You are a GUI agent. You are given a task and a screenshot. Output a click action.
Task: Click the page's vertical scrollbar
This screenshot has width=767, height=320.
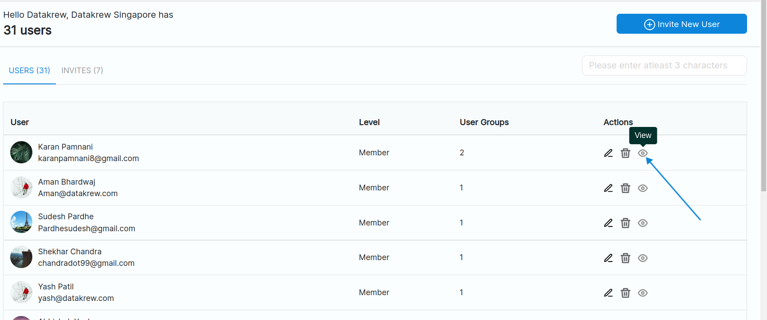tap(763, 95)
